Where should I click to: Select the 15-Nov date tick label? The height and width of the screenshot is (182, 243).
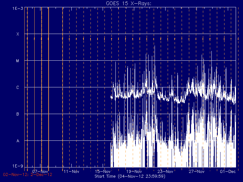pos(103,171)
